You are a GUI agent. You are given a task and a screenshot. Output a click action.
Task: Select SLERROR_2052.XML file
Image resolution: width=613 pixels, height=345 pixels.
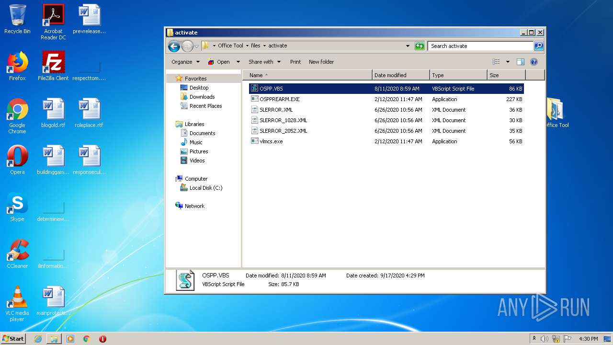pyautogui.click(x=386, y=131)
